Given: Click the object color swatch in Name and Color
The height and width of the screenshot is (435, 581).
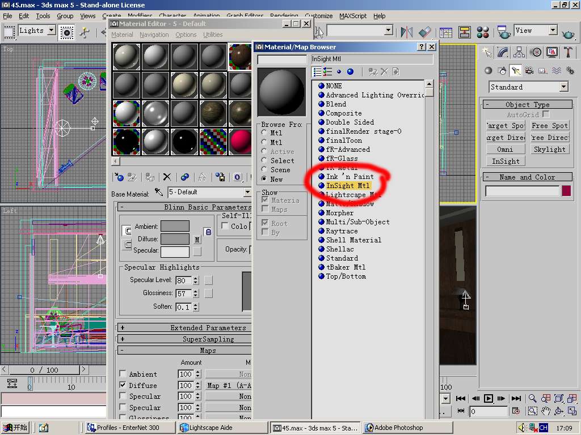Looking at the screenshot, I should coord(566,191).
